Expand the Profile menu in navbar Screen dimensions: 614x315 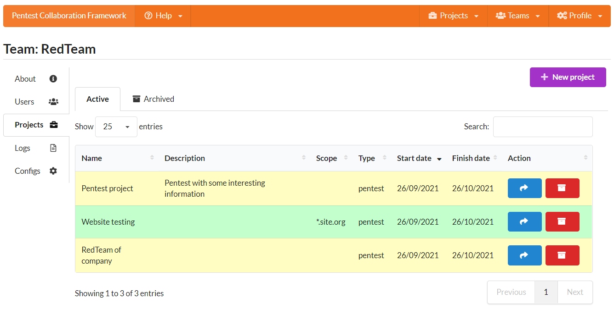(x=579, y=16)
